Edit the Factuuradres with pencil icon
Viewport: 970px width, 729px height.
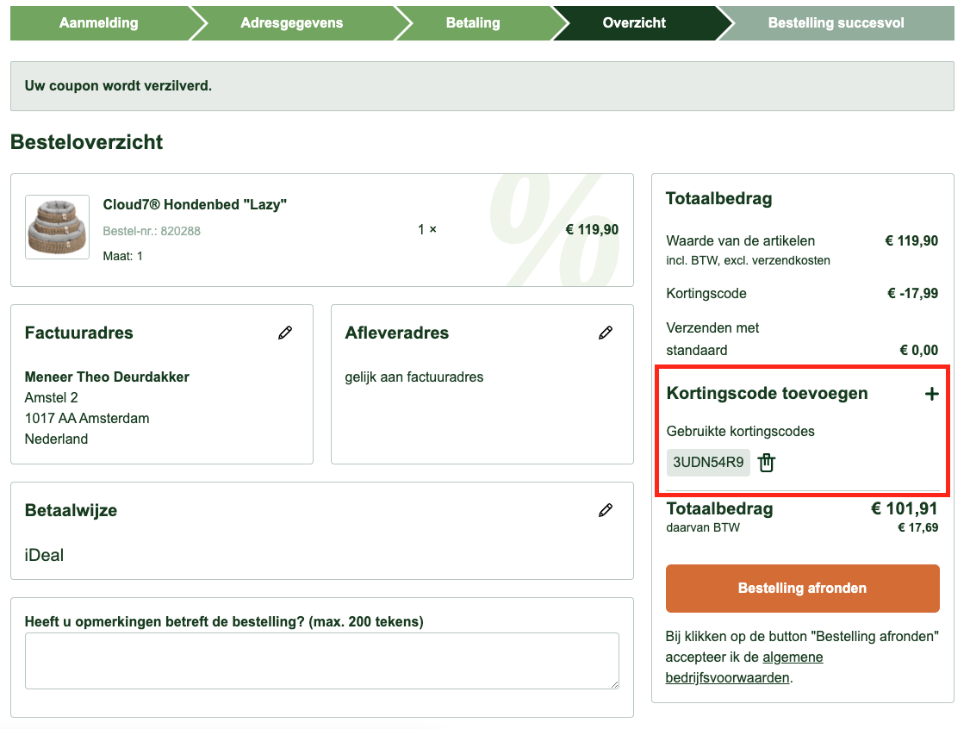285,333
